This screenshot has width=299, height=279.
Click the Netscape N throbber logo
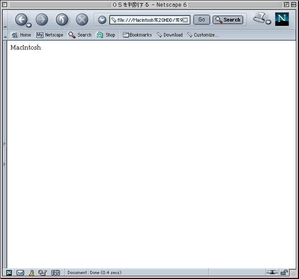tap(282, 19)
